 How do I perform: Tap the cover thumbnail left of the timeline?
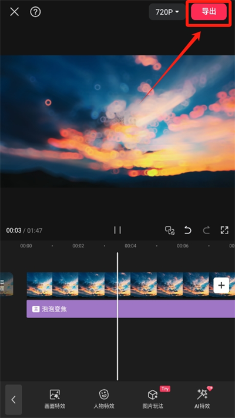point(6,285)
